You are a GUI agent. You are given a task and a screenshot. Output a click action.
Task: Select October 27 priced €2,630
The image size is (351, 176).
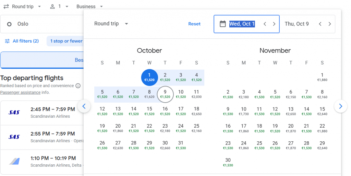click(118, 145)
